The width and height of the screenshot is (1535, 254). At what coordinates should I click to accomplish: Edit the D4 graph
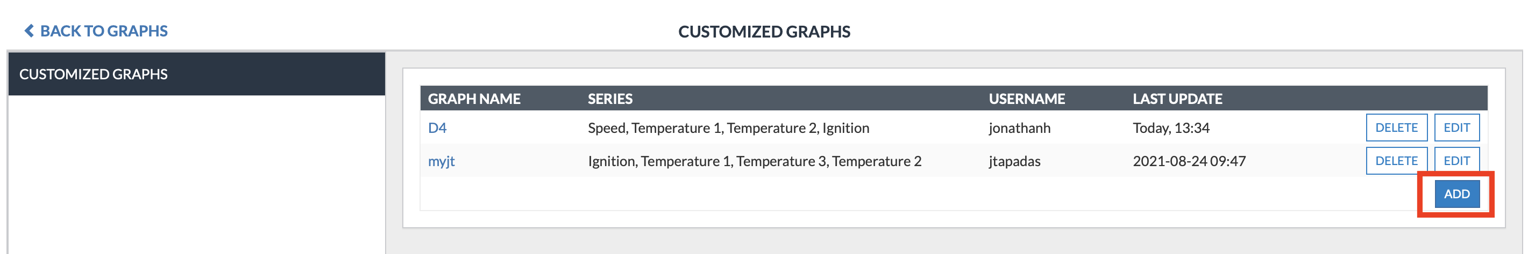click(1456, 128)
